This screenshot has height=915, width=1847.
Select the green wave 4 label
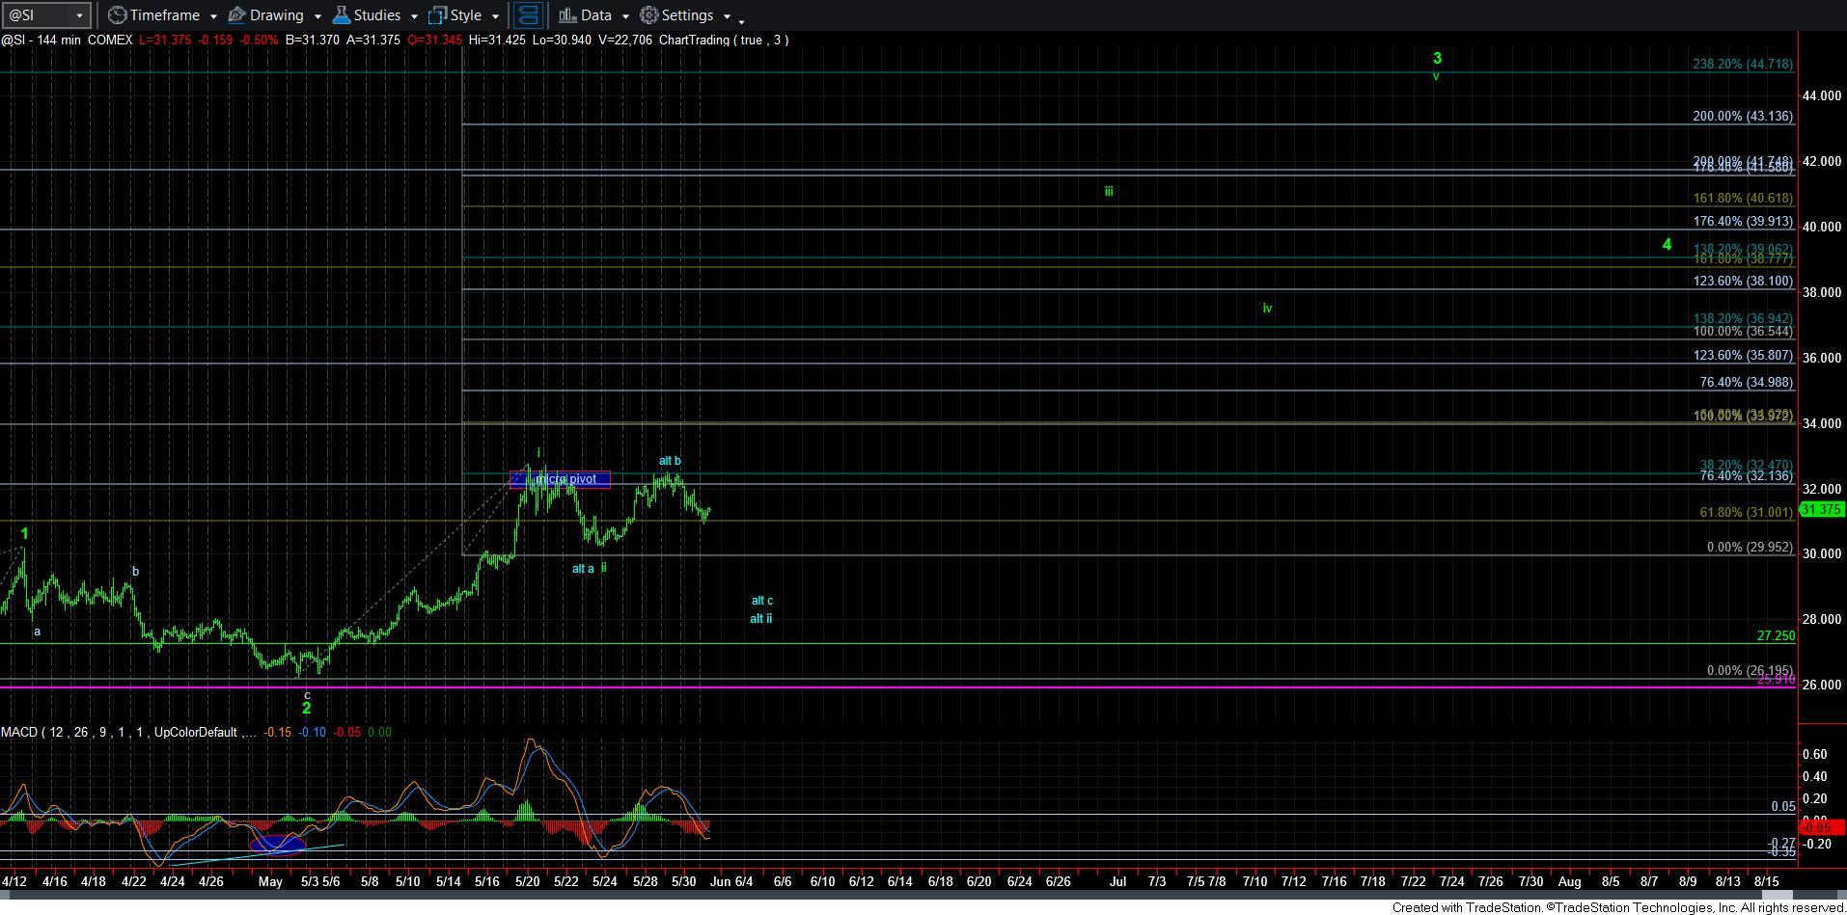click(1667, 245)
